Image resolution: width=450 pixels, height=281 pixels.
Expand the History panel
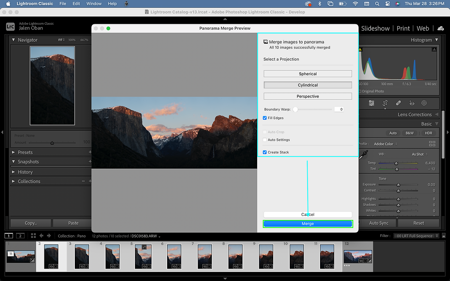pos(13,172)
